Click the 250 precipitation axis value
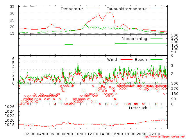Image resolution: width=186 pixels, height=139 pixels. pyautogui.click(x=175, y=39)
